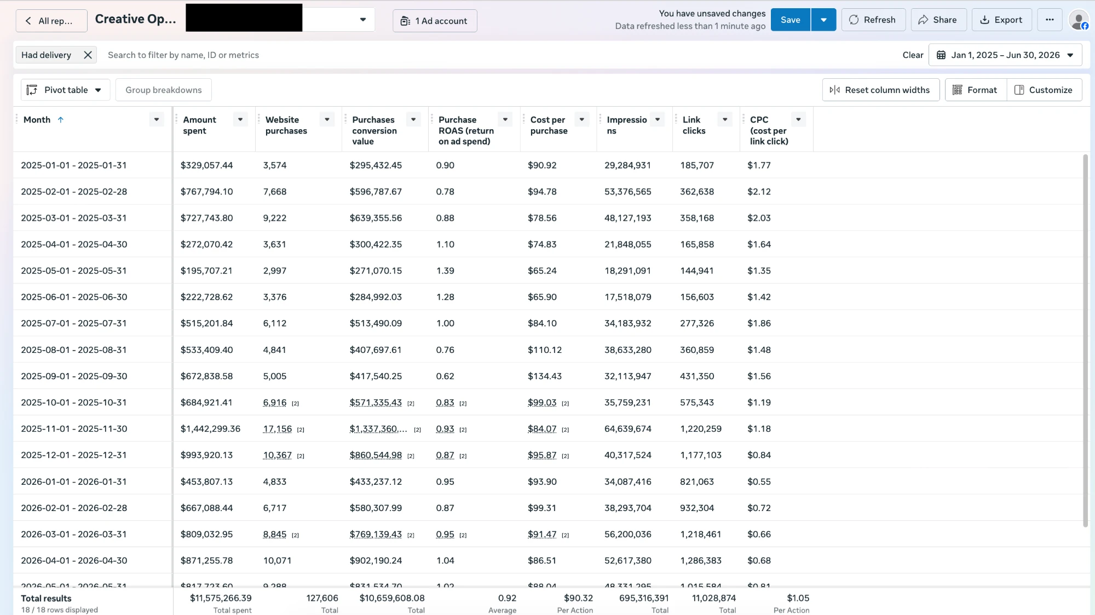The height and width of the screenshot is (615, 1095).
Task: Remove the Had delivery filter
Action: point(88,55)
